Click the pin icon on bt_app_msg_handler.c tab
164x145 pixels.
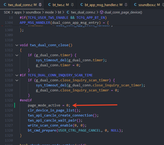(x=126, y=5)
